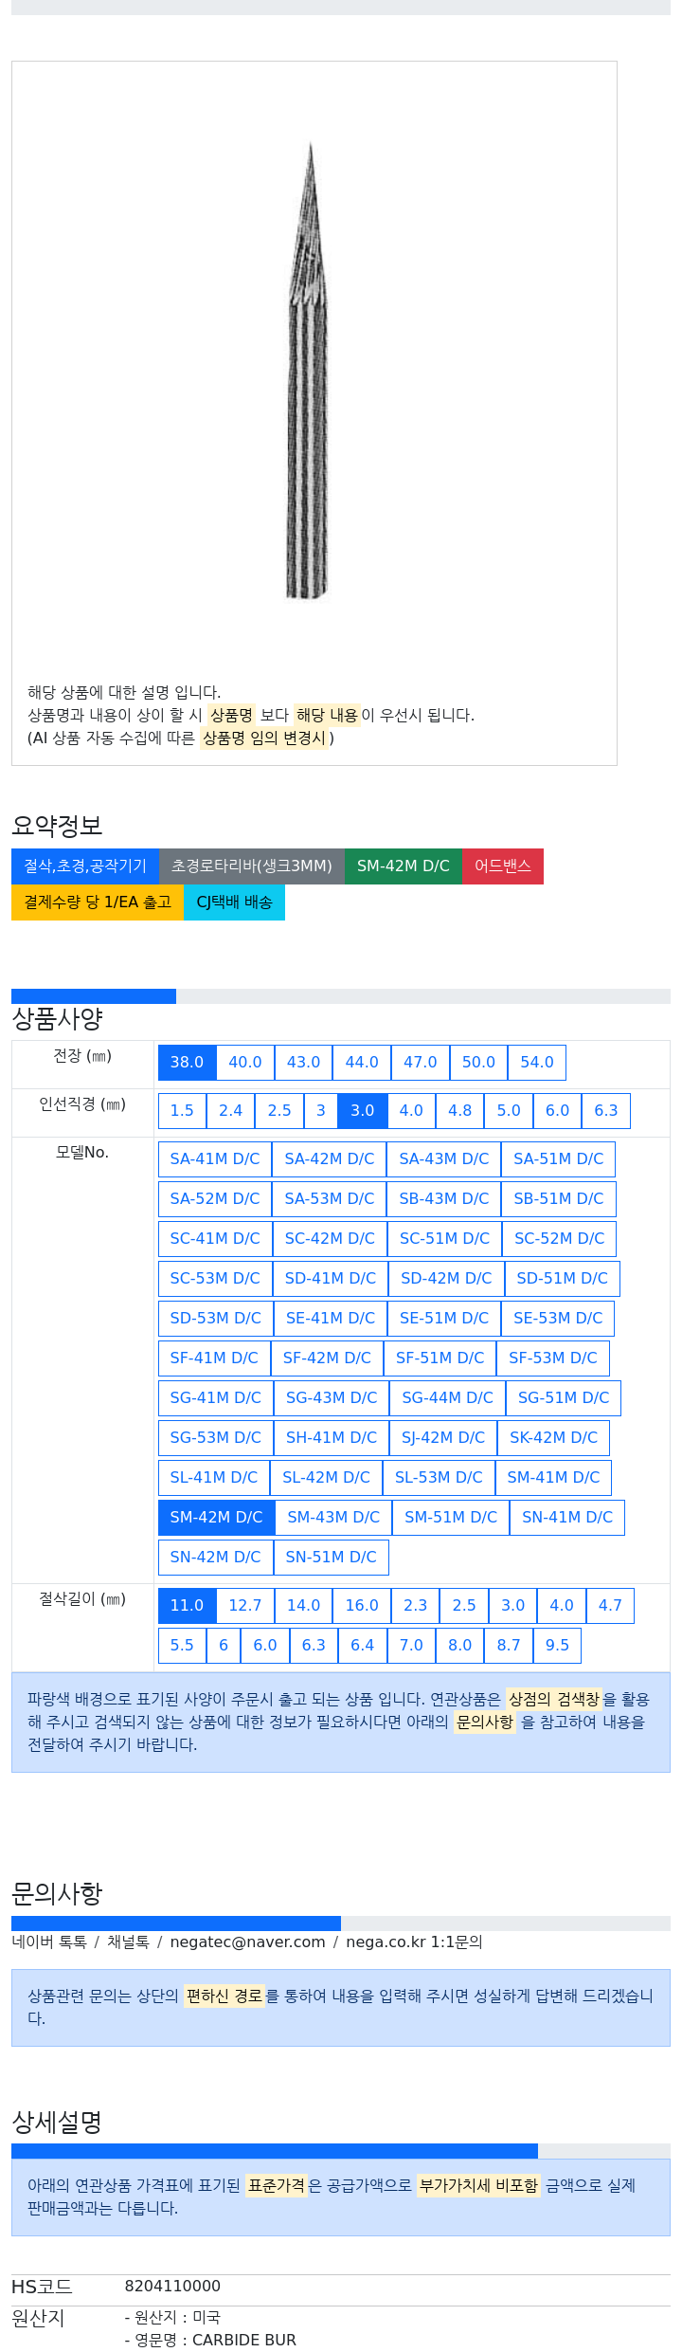Choose model SD-42M D/C

point(446,1279)
